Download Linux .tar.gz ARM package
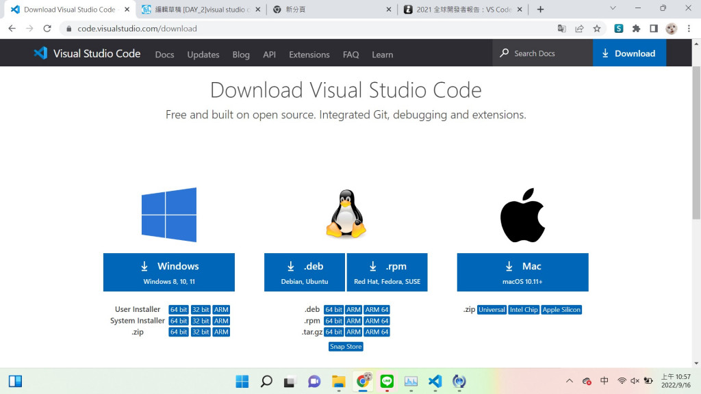Image resolution: width=701 pixels, height=394 pixels. pyautogui.click(x=353, y=332)
